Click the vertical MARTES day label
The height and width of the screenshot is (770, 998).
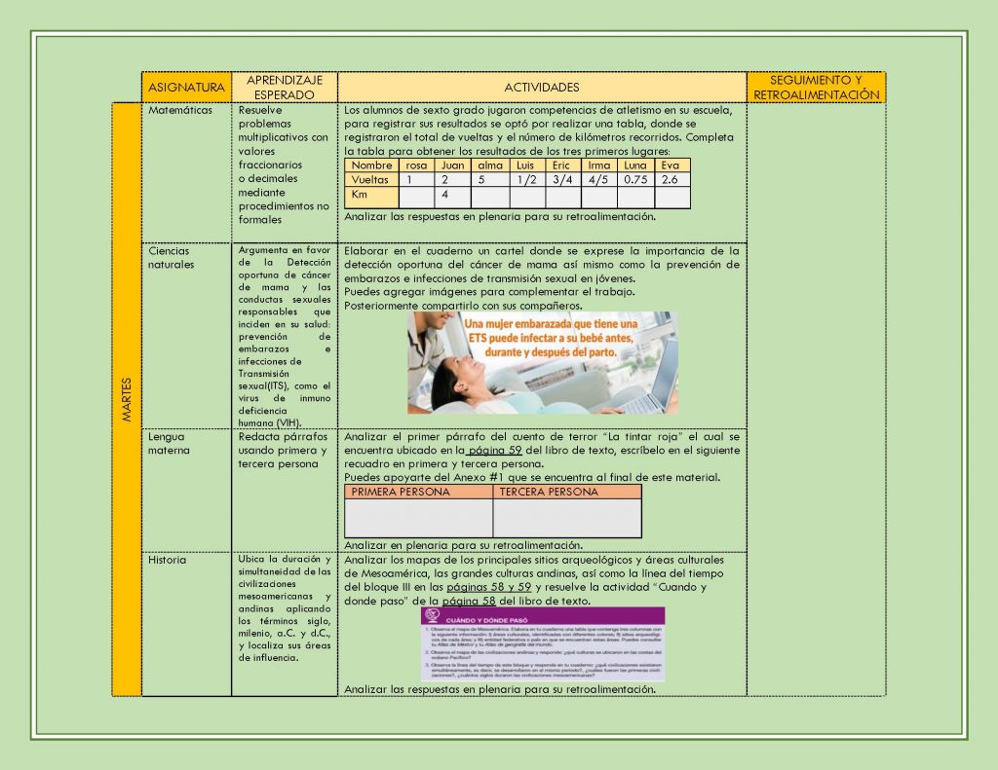coord(127,399)
